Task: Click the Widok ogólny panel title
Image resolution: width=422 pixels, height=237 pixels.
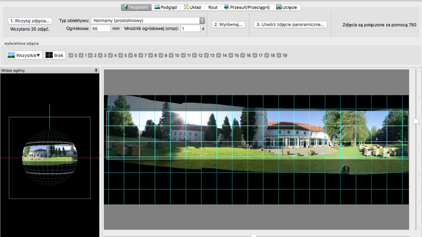Action: pos(13,70)
